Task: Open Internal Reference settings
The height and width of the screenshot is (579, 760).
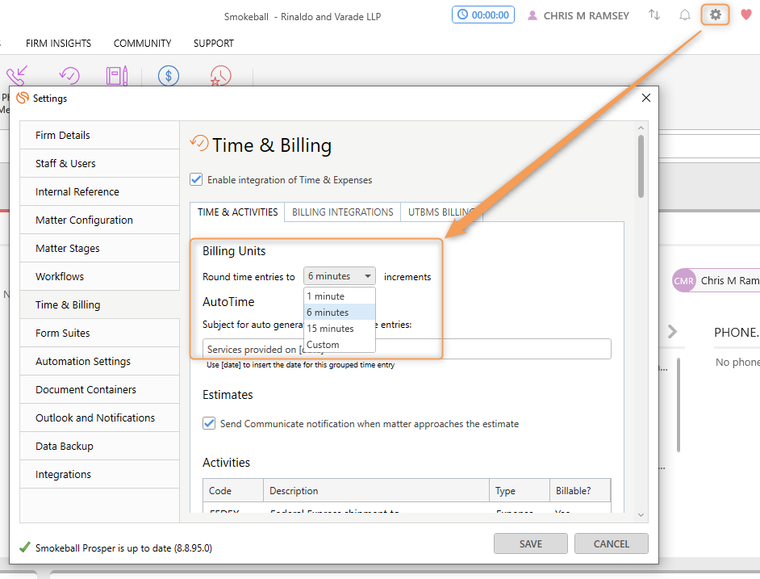Action: (x=99, y=191)
